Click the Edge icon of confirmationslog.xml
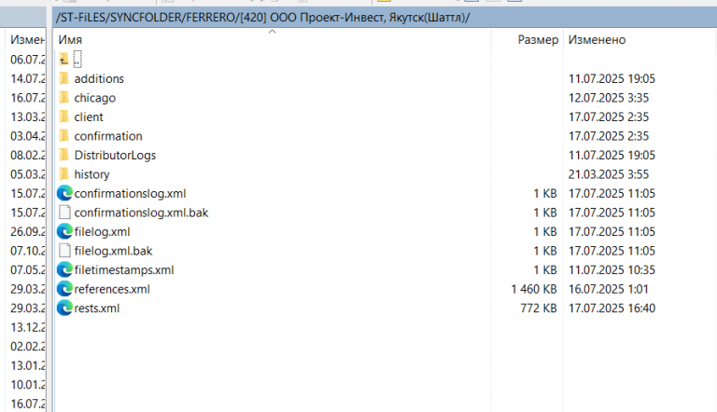This screenshot has width=717, height=412. (64, 193)
